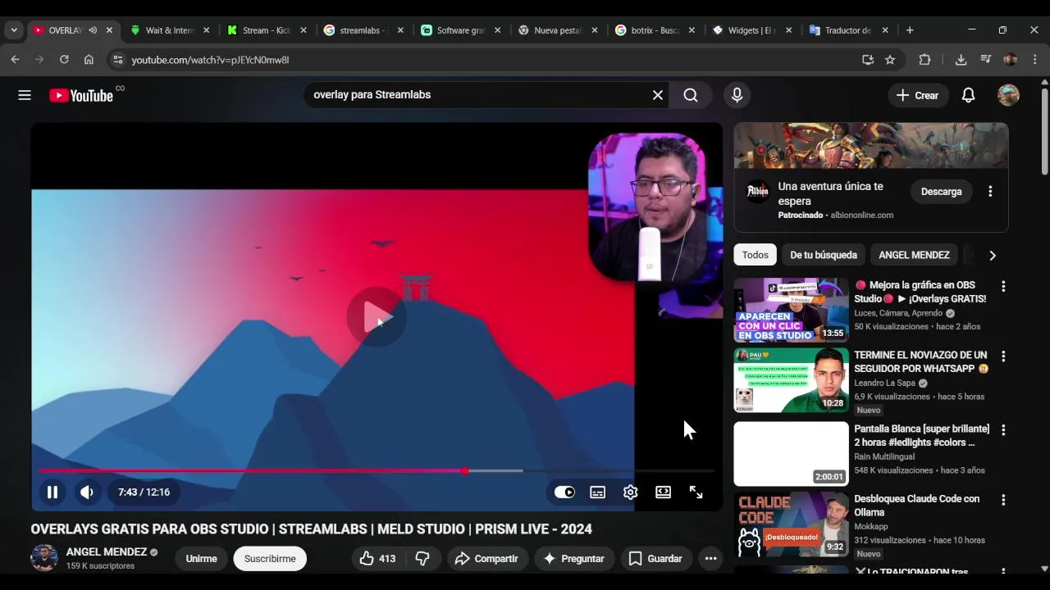Save the video with Guardar
The width and height of the screenshot is (1050, 590).
click(x=655, y=559)
